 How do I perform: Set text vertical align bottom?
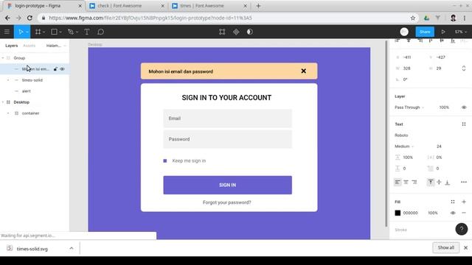pos(448,182)
